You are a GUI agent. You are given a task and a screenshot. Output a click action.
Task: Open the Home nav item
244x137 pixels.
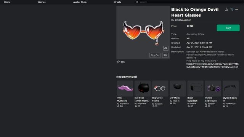pos(7,2)
